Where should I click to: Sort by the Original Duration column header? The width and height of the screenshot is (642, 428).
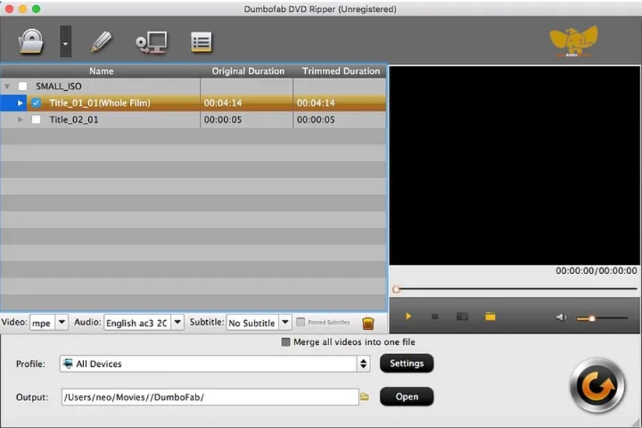246,71
